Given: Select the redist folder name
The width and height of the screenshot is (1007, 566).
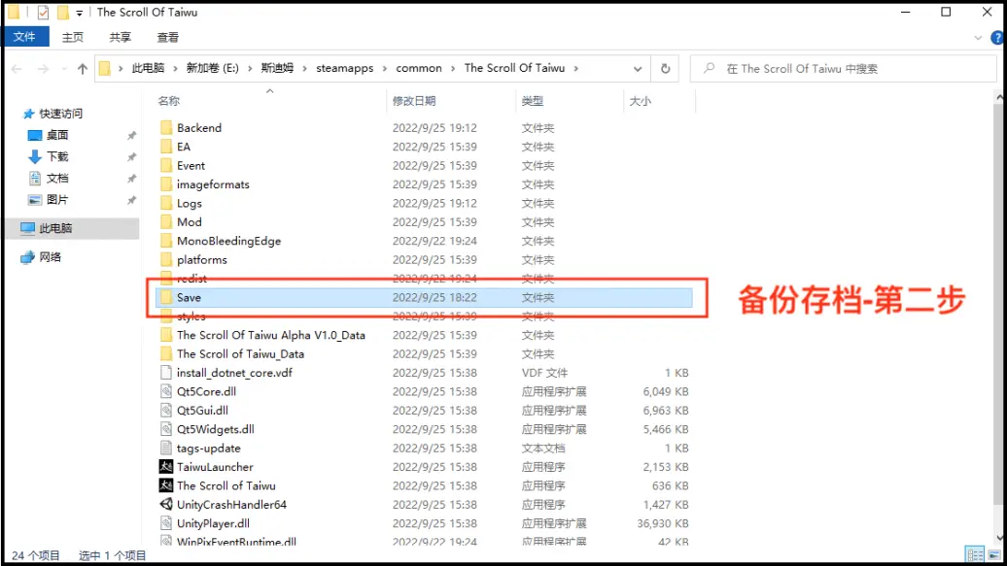Looking at the screenshot, I should point(192,279).
